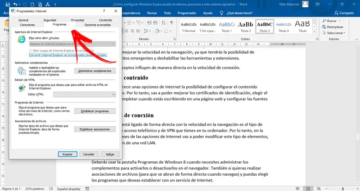Viewport: 360px width, 191px height.
Task: Open the Editor HTML combo box
Action: click(x=85, y=94)
